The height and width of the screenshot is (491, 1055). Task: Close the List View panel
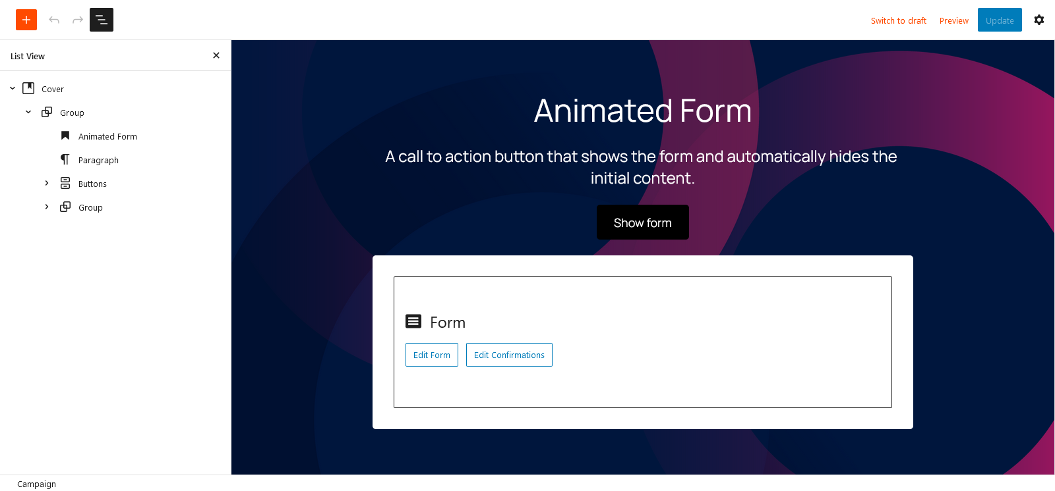point(216,56)
